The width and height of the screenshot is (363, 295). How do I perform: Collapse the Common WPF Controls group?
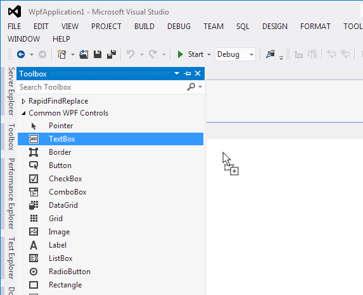[x=23, y=113]
